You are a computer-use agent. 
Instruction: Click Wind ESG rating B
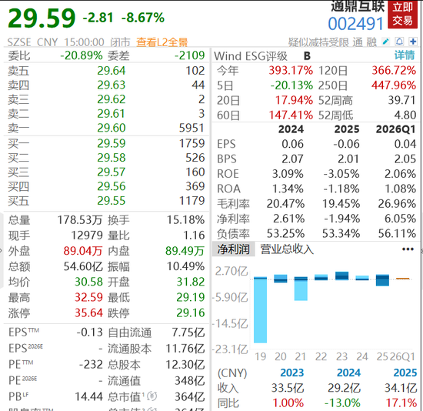click(x=307, y=56)
